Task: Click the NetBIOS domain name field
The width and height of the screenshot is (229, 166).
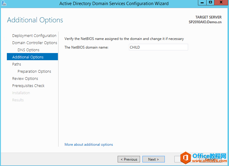Action: [159, 47]
